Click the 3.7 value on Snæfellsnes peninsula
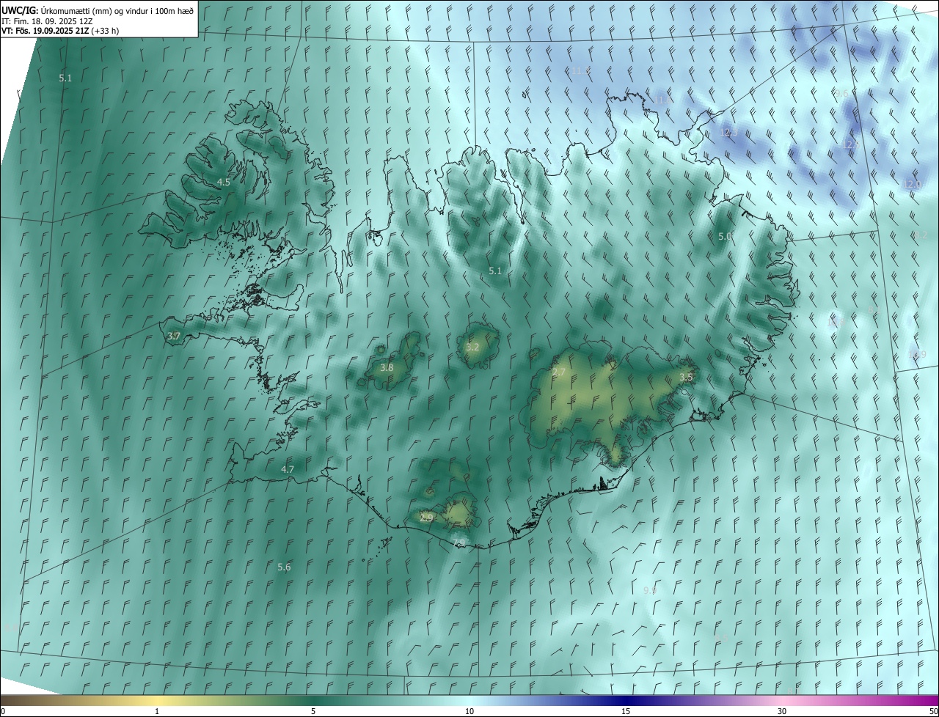939x717 pixels. click(x=174, y=336)
